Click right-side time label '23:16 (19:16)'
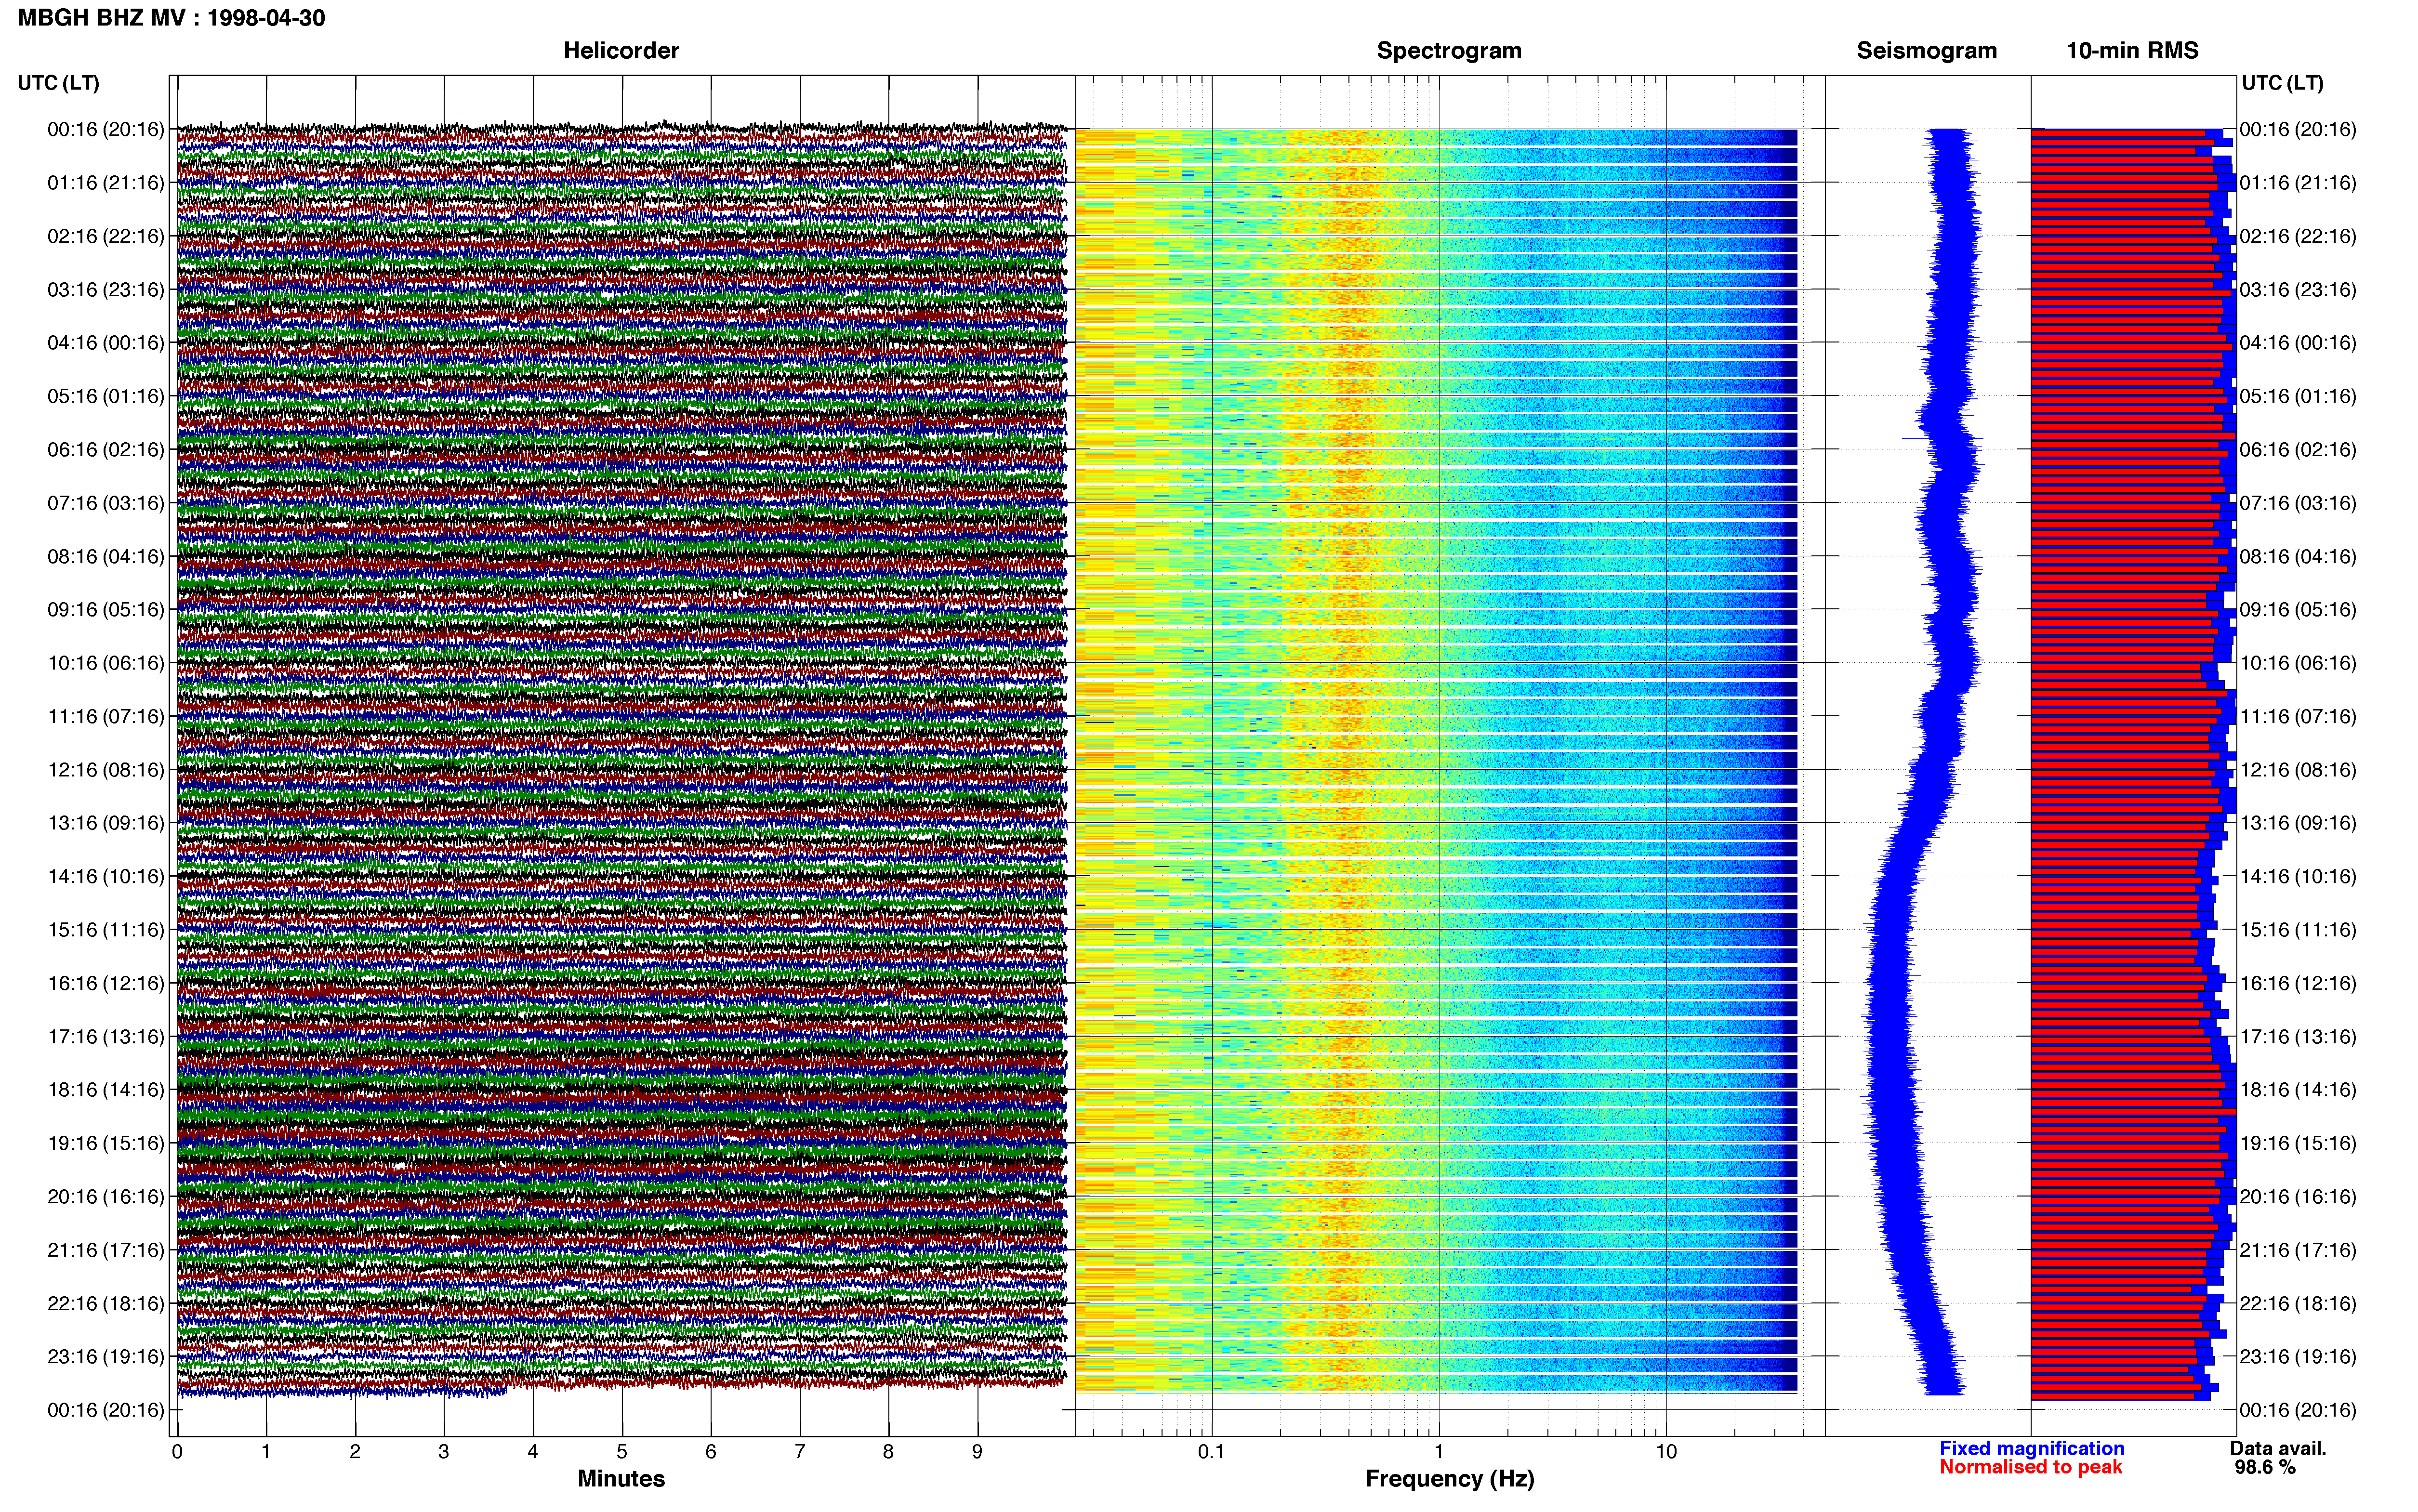Image resolution: width=2418 pixels, height=1512 pixels. [x=2298, y=1357]
